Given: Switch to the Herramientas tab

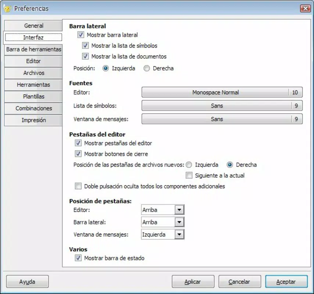Looking at the screenshot, I should click(x=33, y=85).
